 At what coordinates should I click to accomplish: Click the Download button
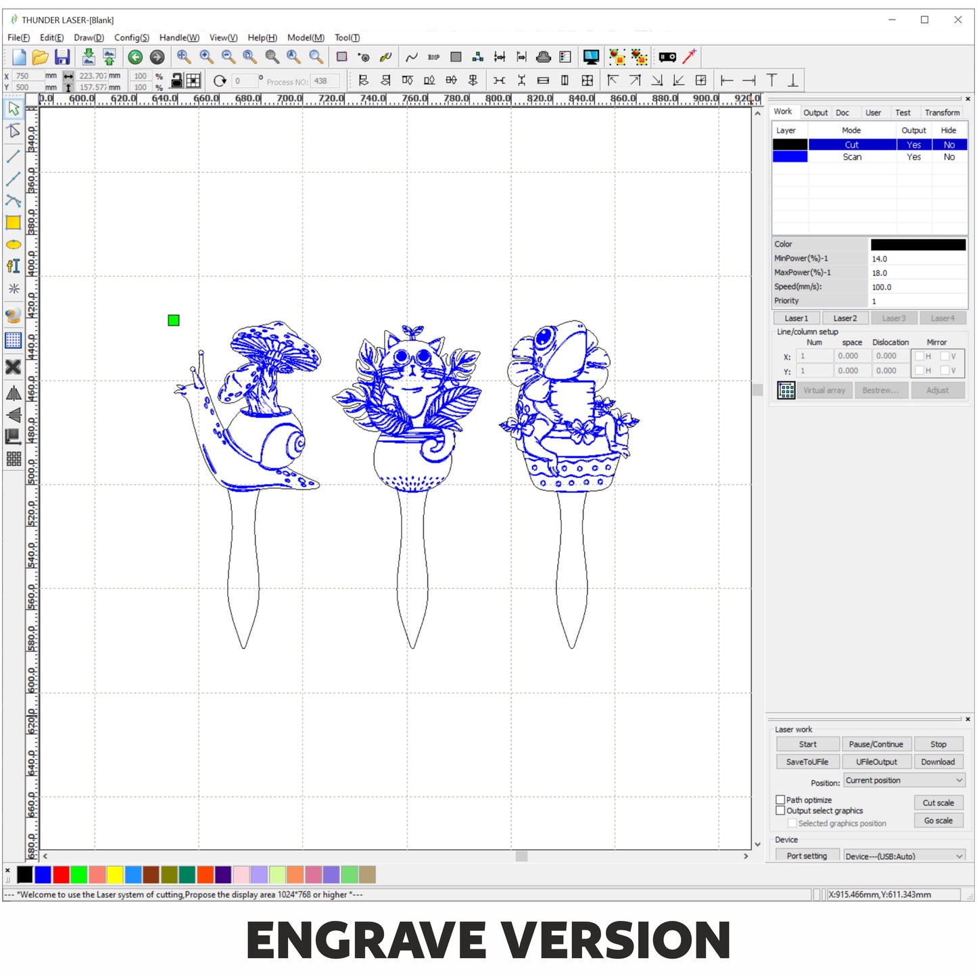(938, 762)
